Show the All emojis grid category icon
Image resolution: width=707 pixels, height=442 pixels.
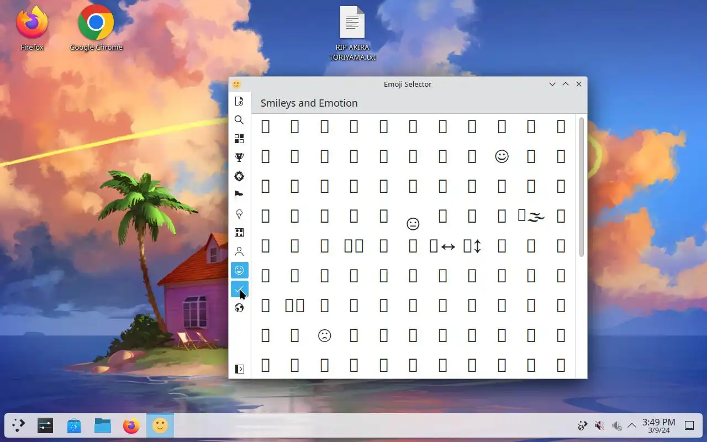pos(239,139)
